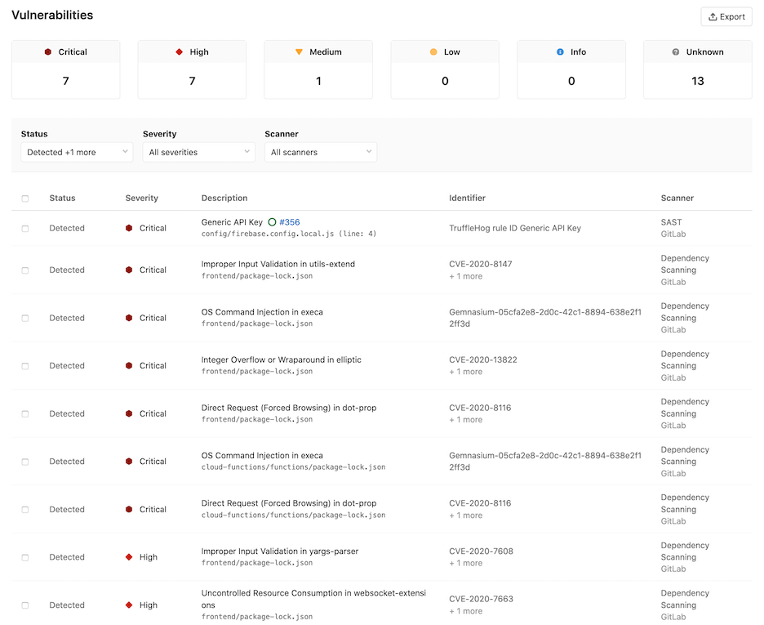Open linked issue #356
The height and width of the screenshot is (625, 764).
click(290, 222)
